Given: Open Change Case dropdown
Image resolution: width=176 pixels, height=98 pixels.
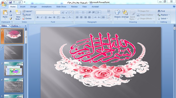Looking at the screenshot, I should tap(64, 17).
